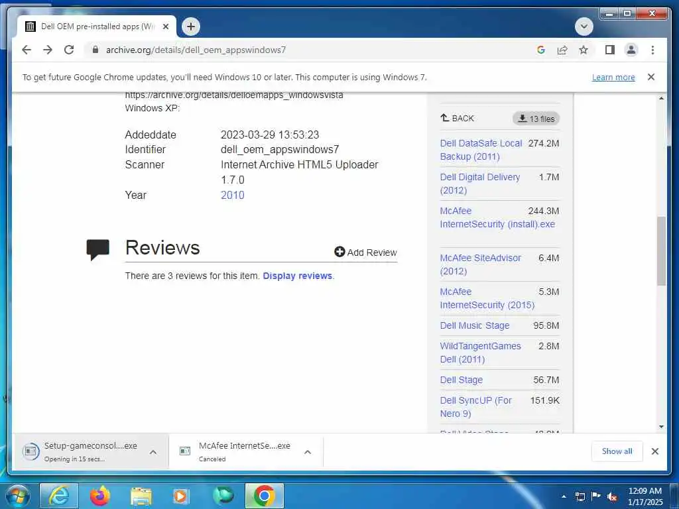This screenshot has height=509, width=679.
Task: Open Dell SyncUP (For Nero 9) file
Action: [475, 407]
